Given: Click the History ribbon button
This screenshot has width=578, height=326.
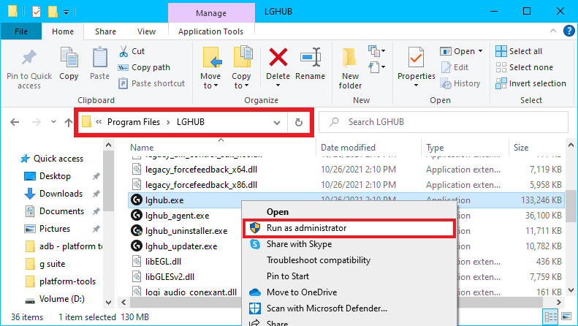Looking at the screenshot, I should pyautogui.click(x=460, y=84).
